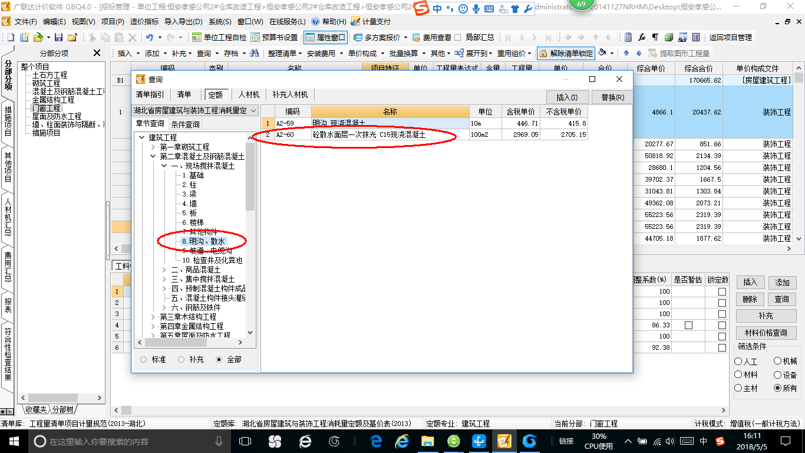Click the 补充 button on right panel
The image size is (805, 453).
[766, 316]
